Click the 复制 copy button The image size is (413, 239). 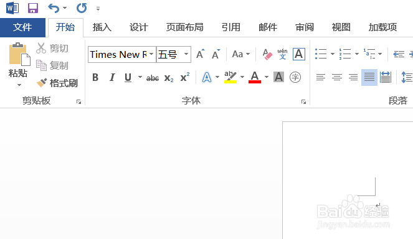52,65
